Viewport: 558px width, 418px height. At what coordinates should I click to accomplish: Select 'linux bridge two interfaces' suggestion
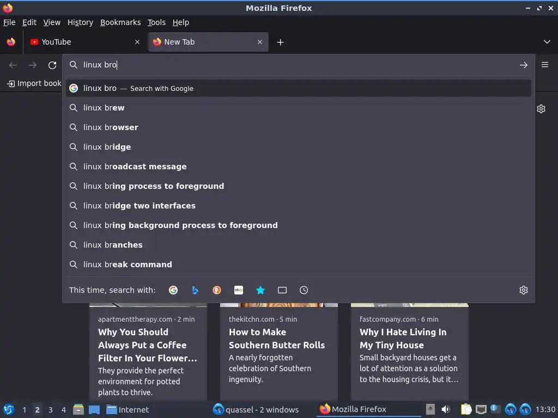pos(299,205)
